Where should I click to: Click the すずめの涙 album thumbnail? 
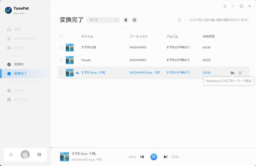click(70, 48)
